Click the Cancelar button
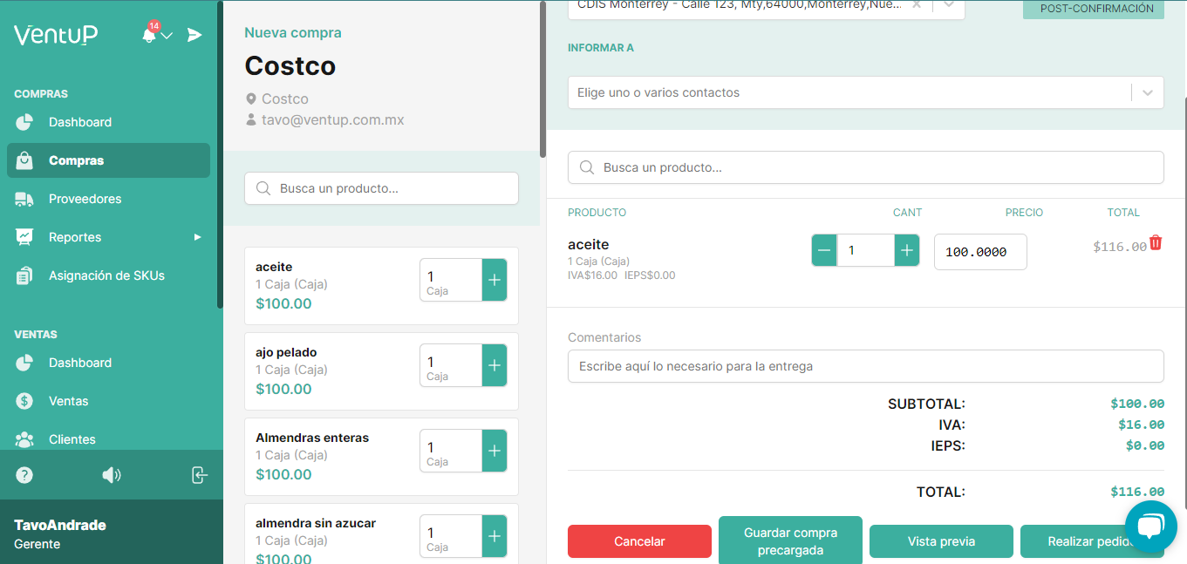This screenshot has height=564, width=1187. point(639,541)
